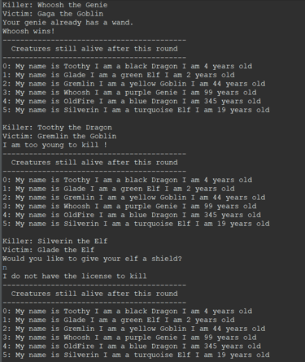Viewport: 305px width, 362px height.
Task: Click the user input 'n' line
Action: (x=5, y=268)
